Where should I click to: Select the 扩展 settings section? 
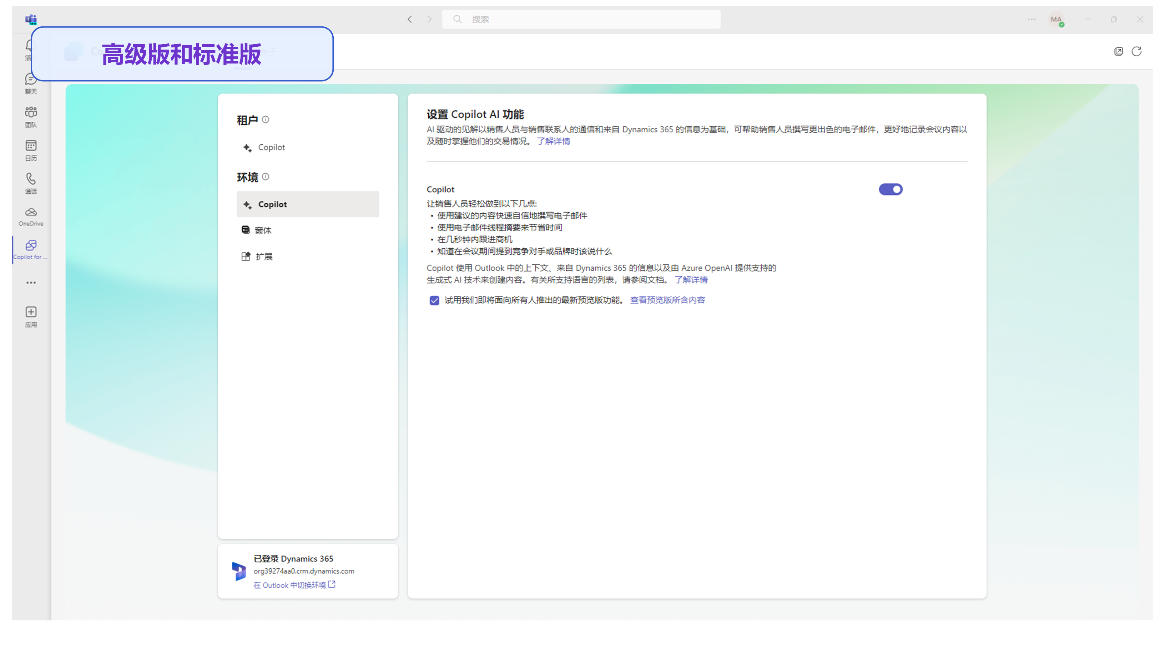[264, 256]
